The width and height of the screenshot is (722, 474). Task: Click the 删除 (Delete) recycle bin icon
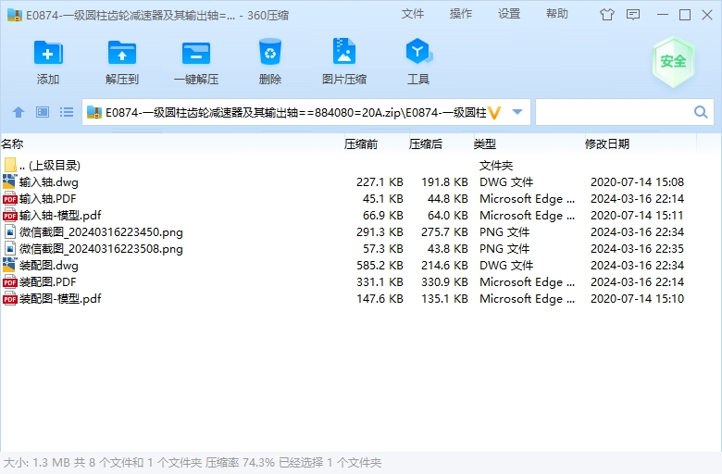(x=270, y=52)
